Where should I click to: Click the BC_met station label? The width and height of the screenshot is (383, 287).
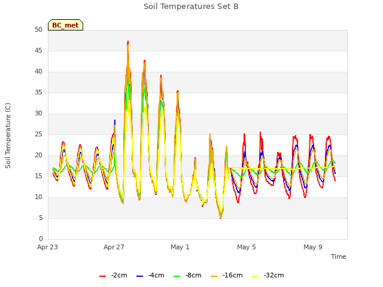[65, 25]
